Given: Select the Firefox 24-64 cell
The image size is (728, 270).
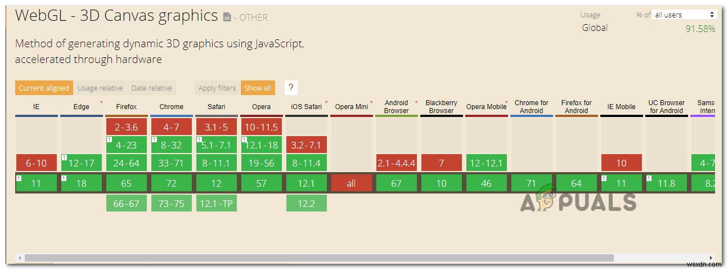Looking at the screenshot, I should click(x=127, y=163).
